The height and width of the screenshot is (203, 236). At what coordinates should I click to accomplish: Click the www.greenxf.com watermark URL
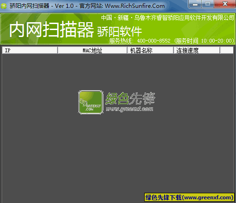point(129,109)
